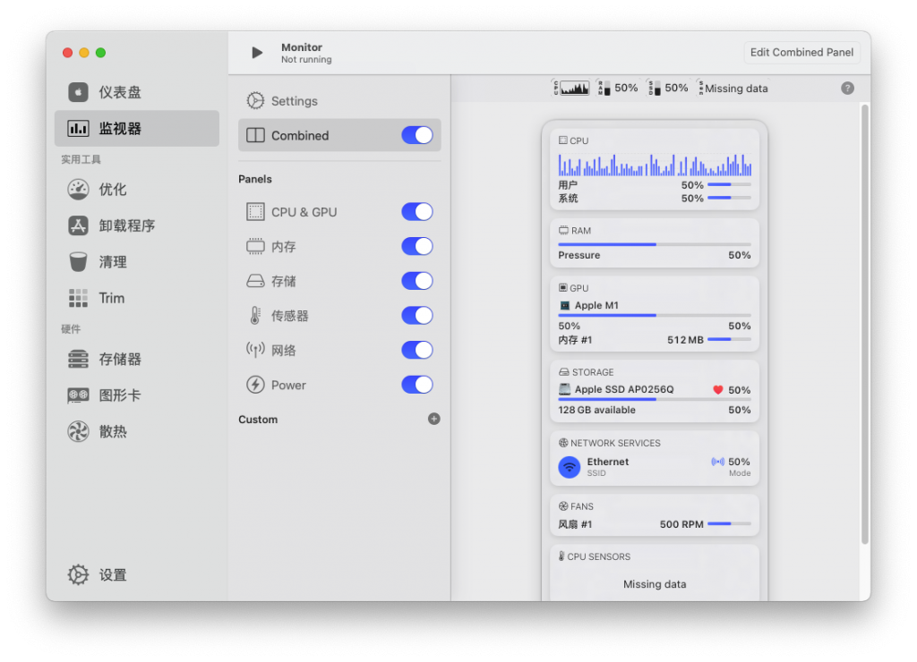The image size is (917, 662).
Task: Click the "Not running" status text
Action: (x=306, y=60)
